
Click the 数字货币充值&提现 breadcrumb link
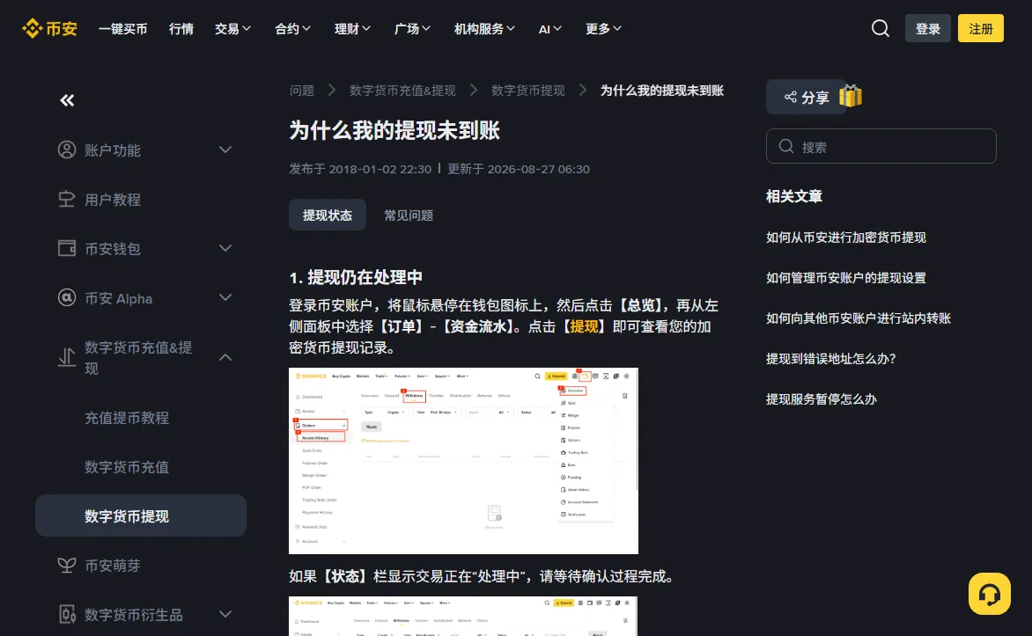click(402, 90)
